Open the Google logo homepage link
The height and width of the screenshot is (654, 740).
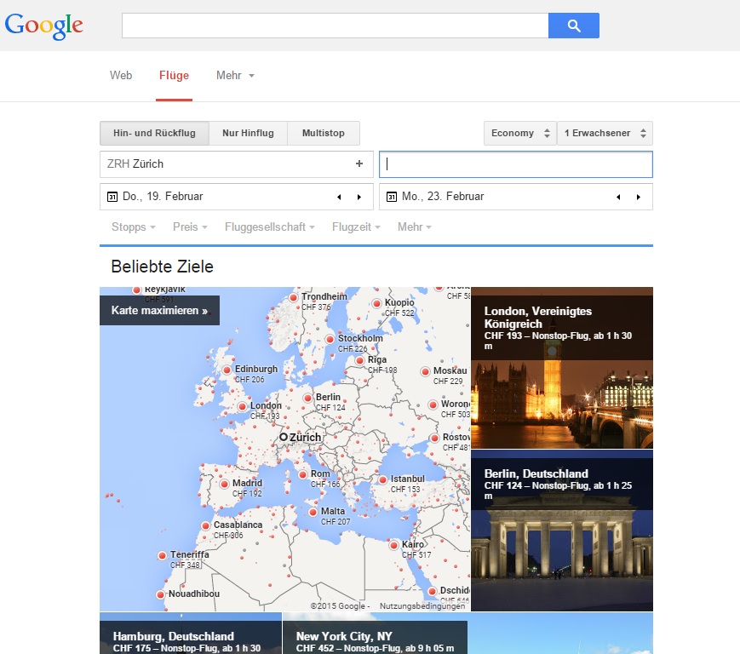44,26
